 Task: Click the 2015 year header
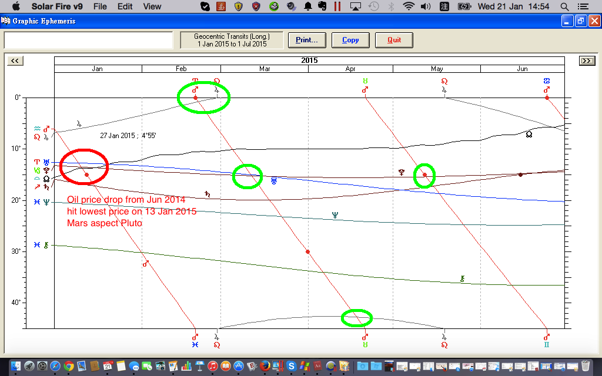point(309,61)
